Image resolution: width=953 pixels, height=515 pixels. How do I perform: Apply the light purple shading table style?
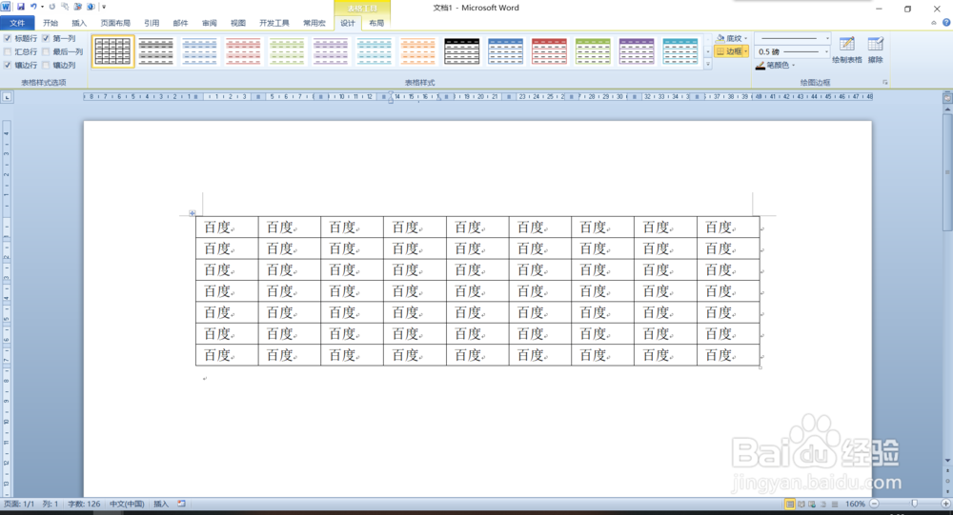[331, 51]
